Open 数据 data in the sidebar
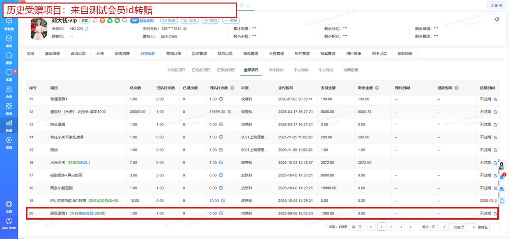The height and width of the screenshot is (239, 509). click(9, 126)
